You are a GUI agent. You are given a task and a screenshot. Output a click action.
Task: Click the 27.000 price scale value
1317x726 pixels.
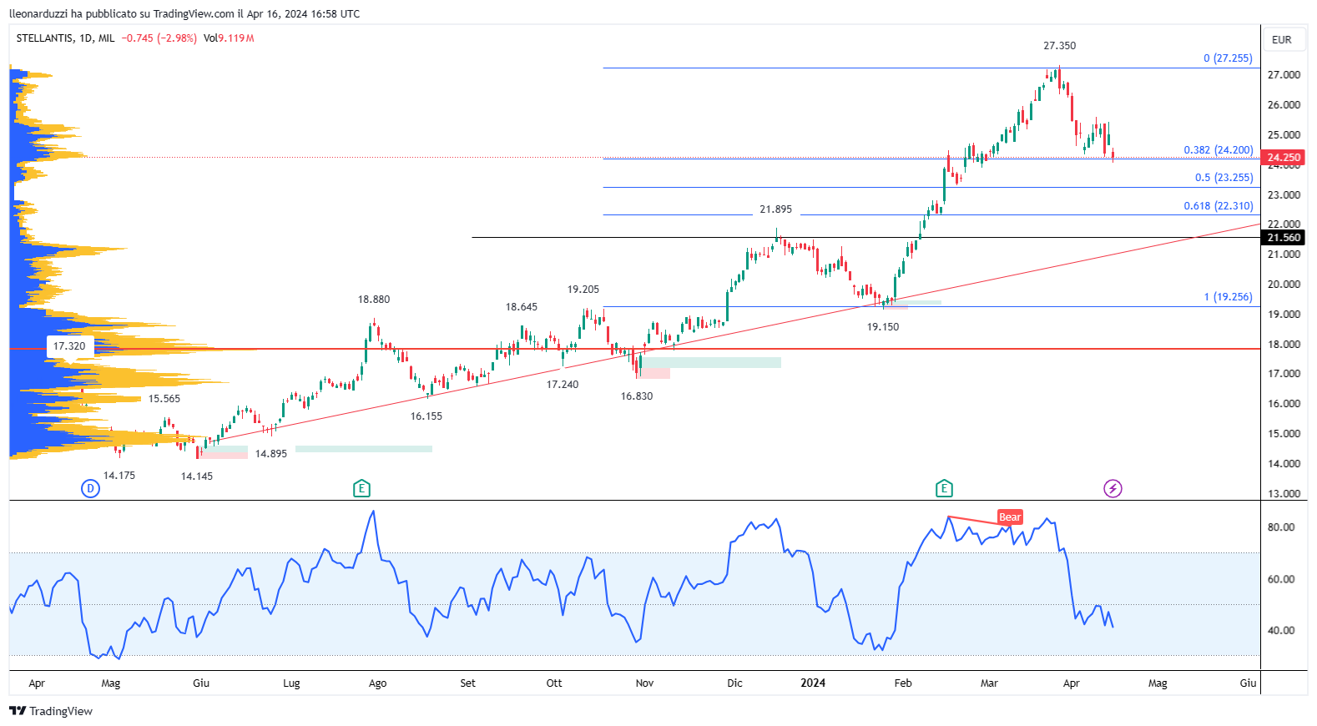(1284, 75)
